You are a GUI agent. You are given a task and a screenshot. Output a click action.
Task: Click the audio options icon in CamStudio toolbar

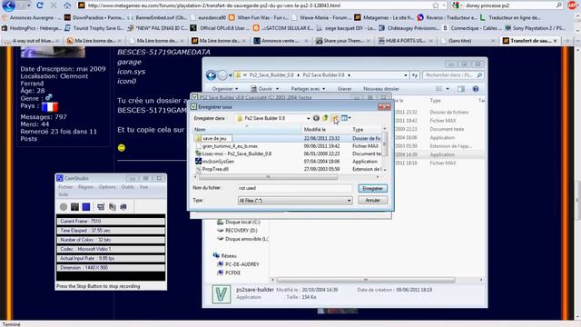123,207
